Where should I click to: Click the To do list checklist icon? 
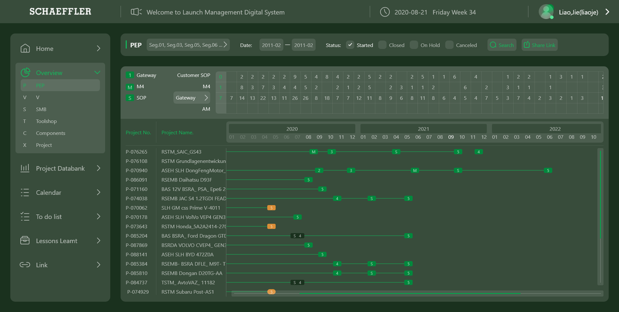[x=25, y=216]
